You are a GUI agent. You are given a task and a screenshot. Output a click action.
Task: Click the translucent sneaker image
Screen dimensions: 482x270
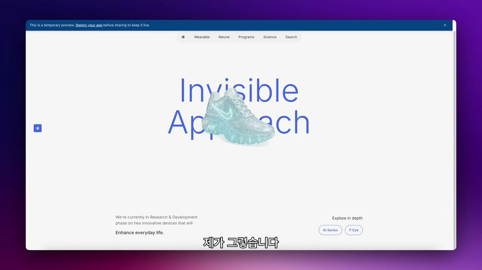point(238,117)
